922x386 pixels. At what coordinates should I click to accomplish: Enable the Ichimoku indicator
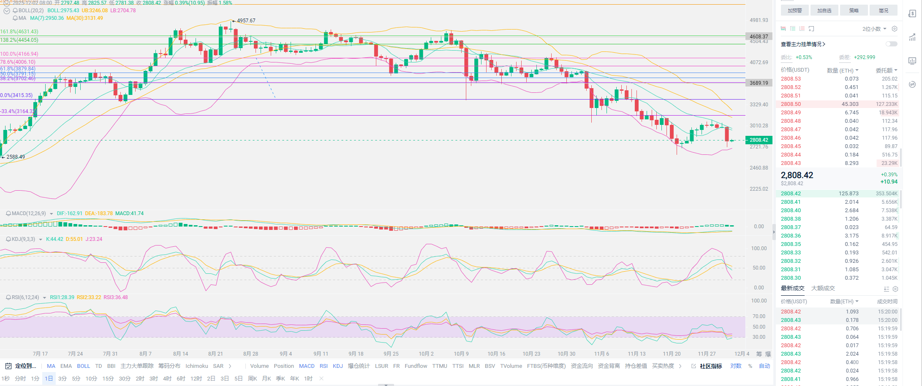click(196, 366)
